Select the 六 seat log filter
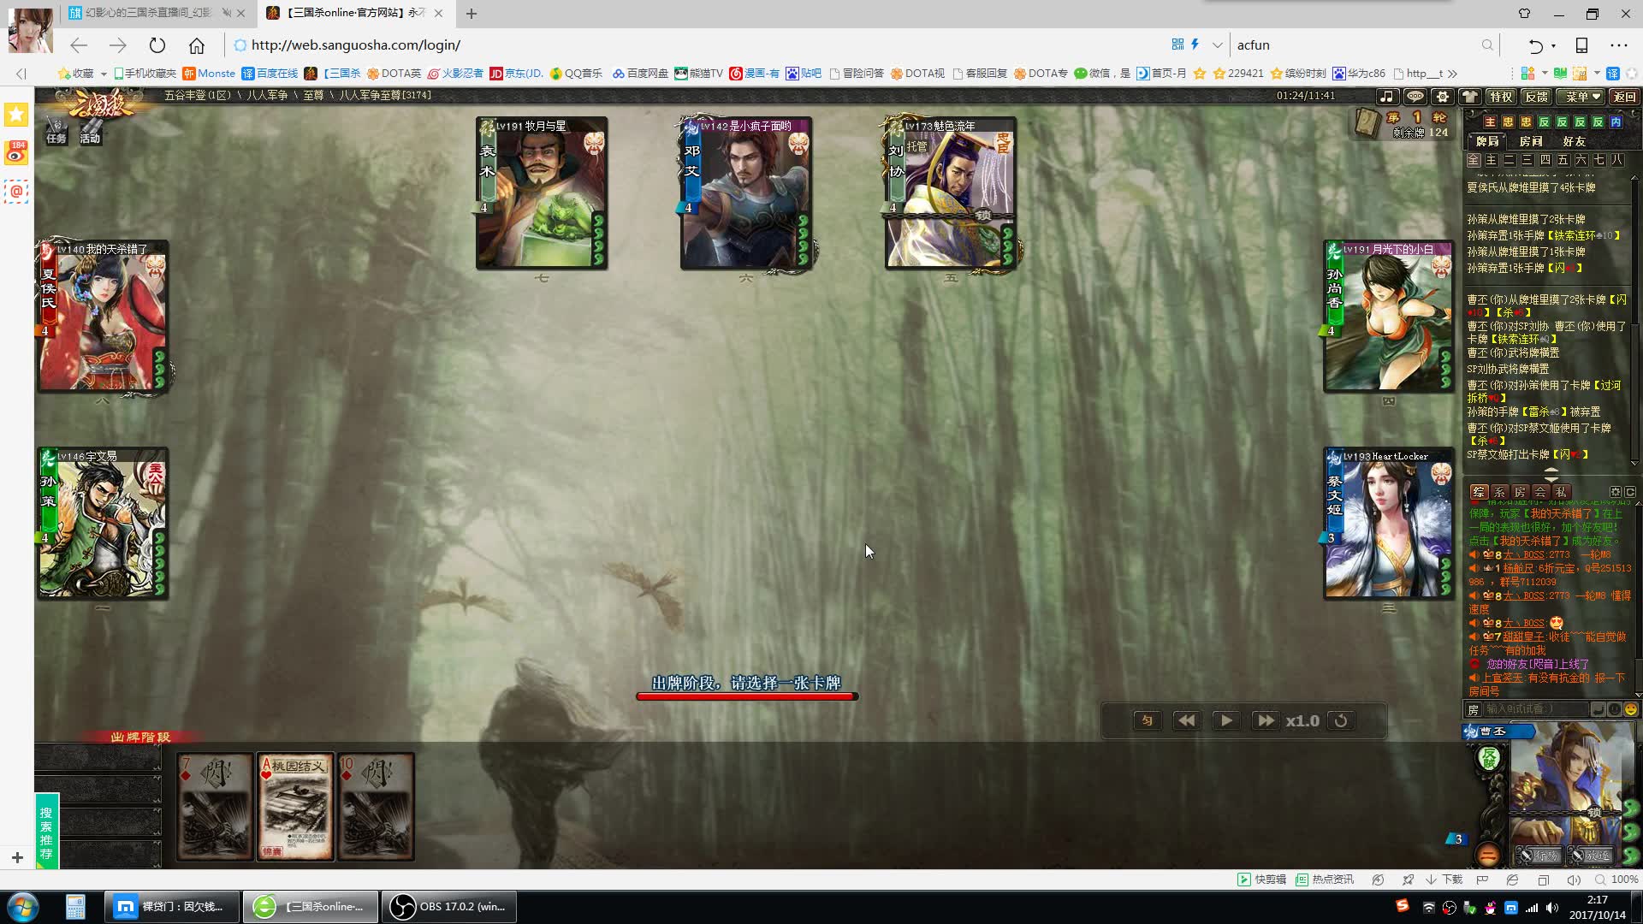The height and width of the screenshot is (924, 1643). pos(1581,160)
